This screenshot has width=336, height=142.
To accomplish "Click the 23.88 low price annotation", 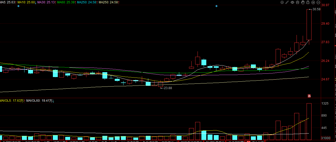I will coord(168,88).
